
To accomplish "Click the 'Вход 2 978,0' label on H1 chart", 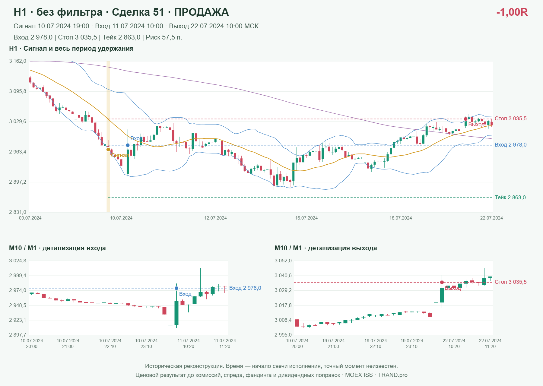I will coord(511,145).
